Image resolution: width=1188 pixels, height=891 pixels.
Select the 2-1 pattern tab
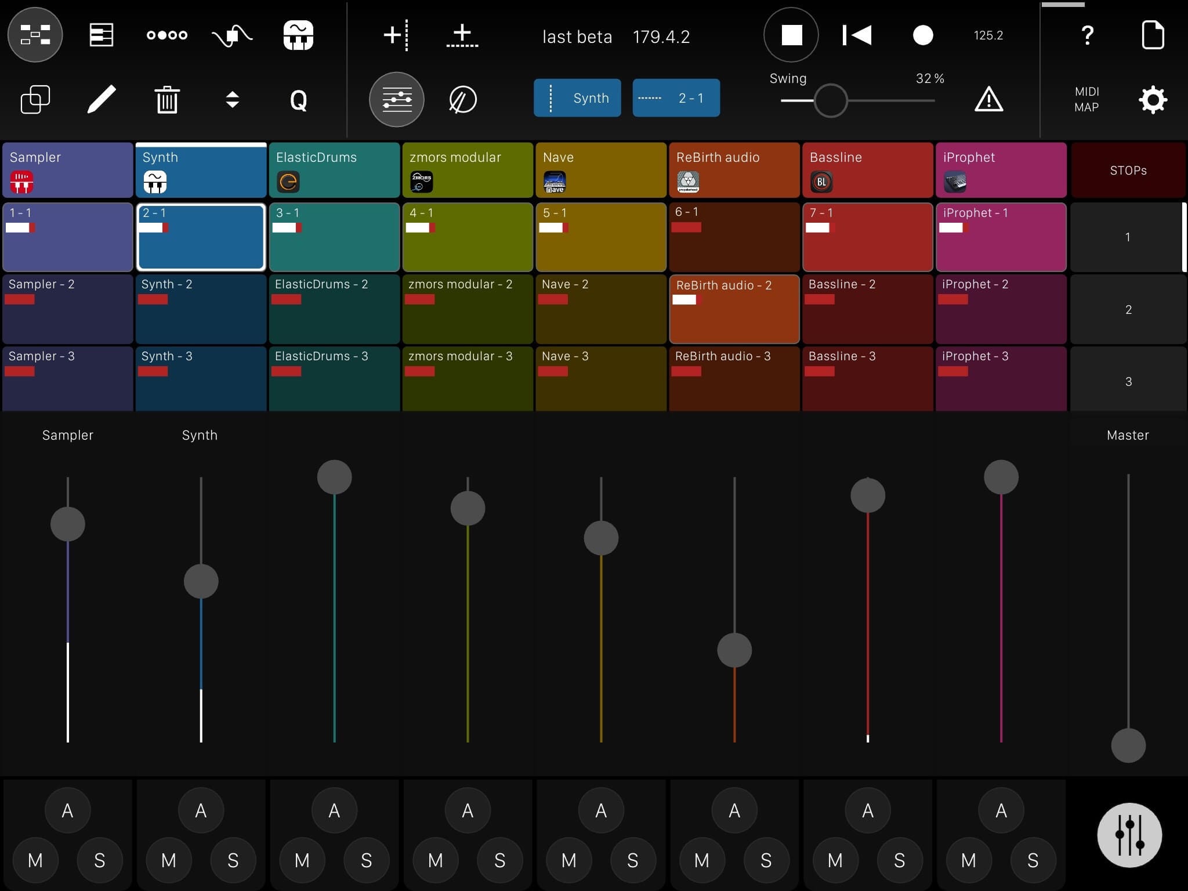[x=676, y=98]
